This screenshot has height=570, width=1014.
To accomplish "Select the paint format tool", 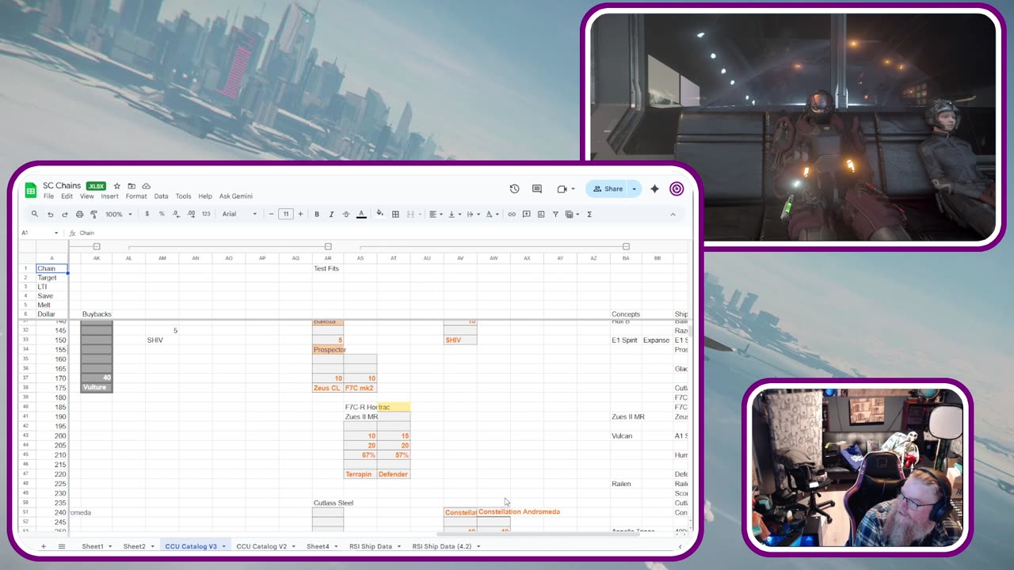I will pyautogui.click(x=93, y=215).
